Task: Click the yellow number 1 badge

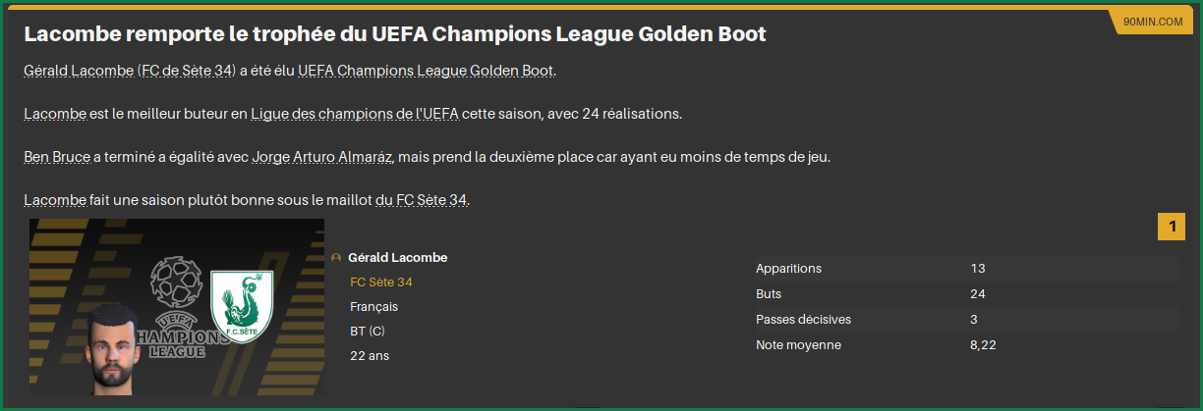Action: (x=1172, y=228)
